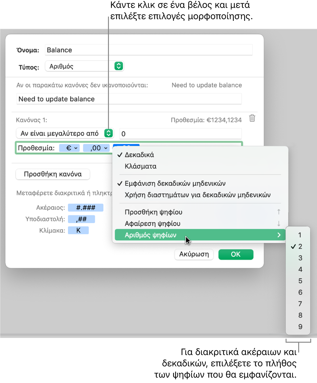Toggle 'Εμφάνιση δεκαδικών μηδενικών' option

tap(200, 184)
